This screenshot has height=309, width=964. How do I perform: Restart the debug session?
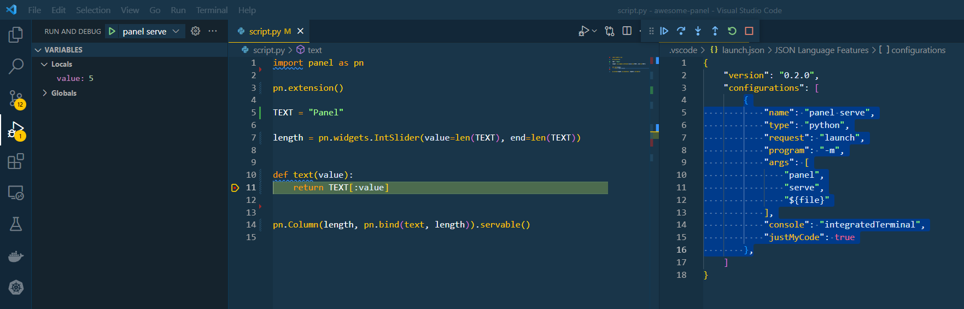(x=732, y=31)
